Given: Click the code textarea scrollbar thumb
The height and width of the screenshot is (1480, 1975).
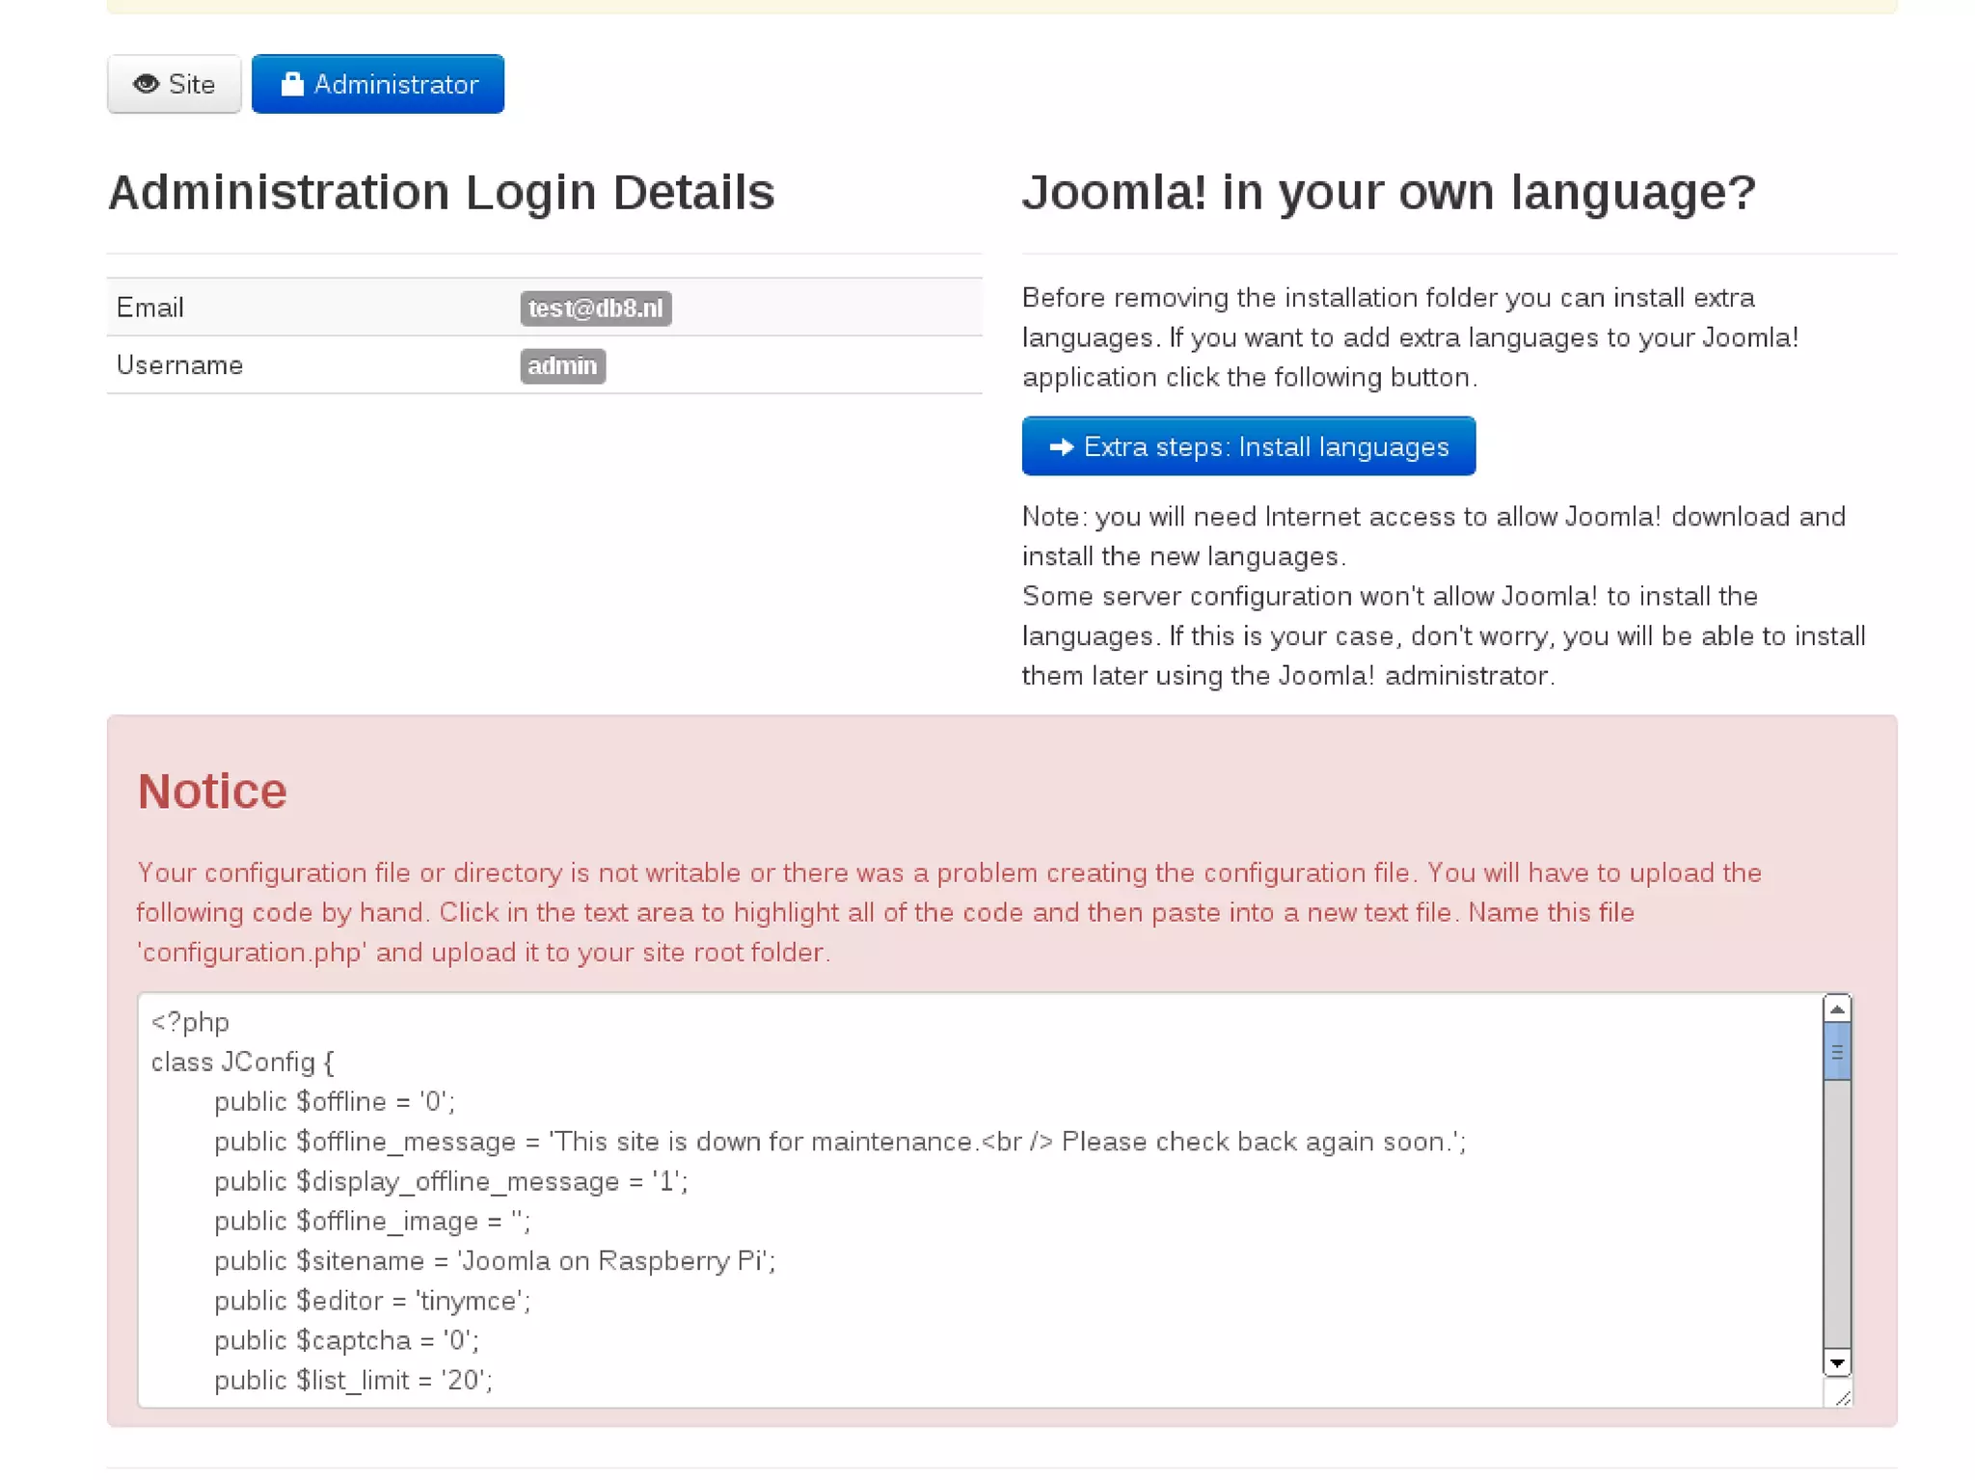Looking at the screenshot, I should [1836, 1052].
